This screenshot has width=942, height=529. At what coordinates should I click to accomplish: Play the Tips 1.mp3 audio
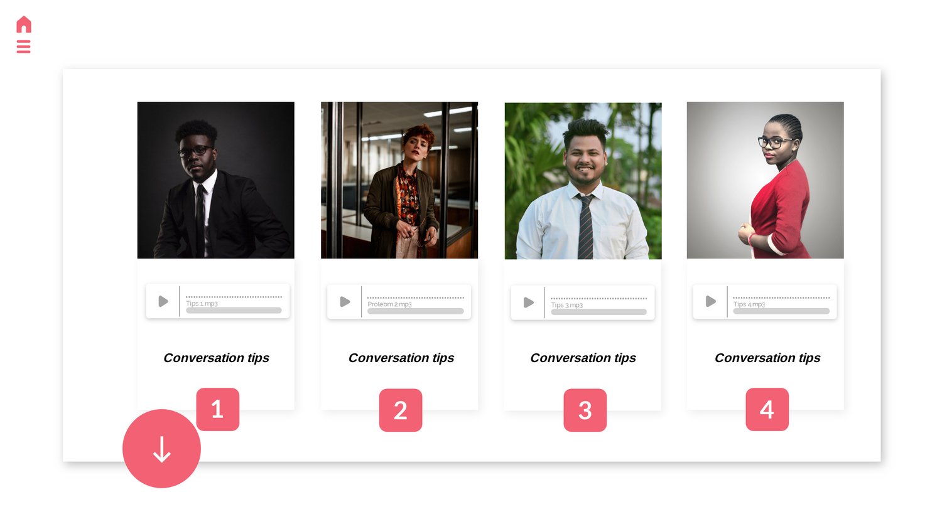click(x=163, y=301)
